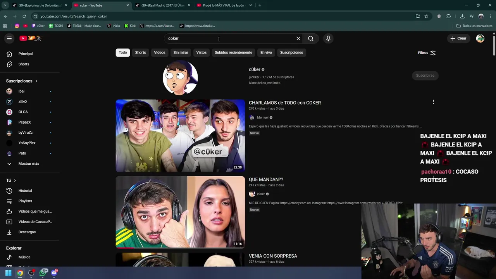The image size is (496, 279).
Task: Open the media controls icon in Chrome
Action: coord(472,16)
